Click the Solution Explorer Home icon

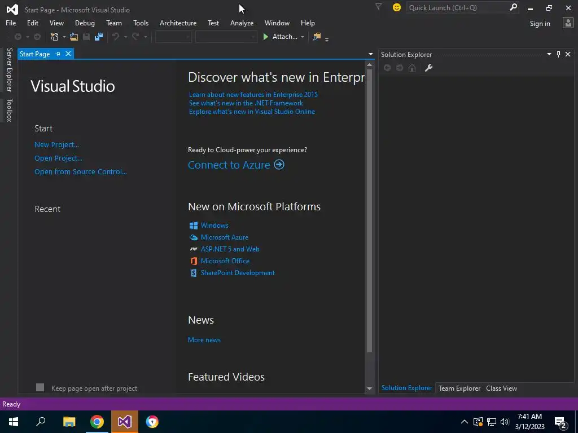tap(412, 68)
